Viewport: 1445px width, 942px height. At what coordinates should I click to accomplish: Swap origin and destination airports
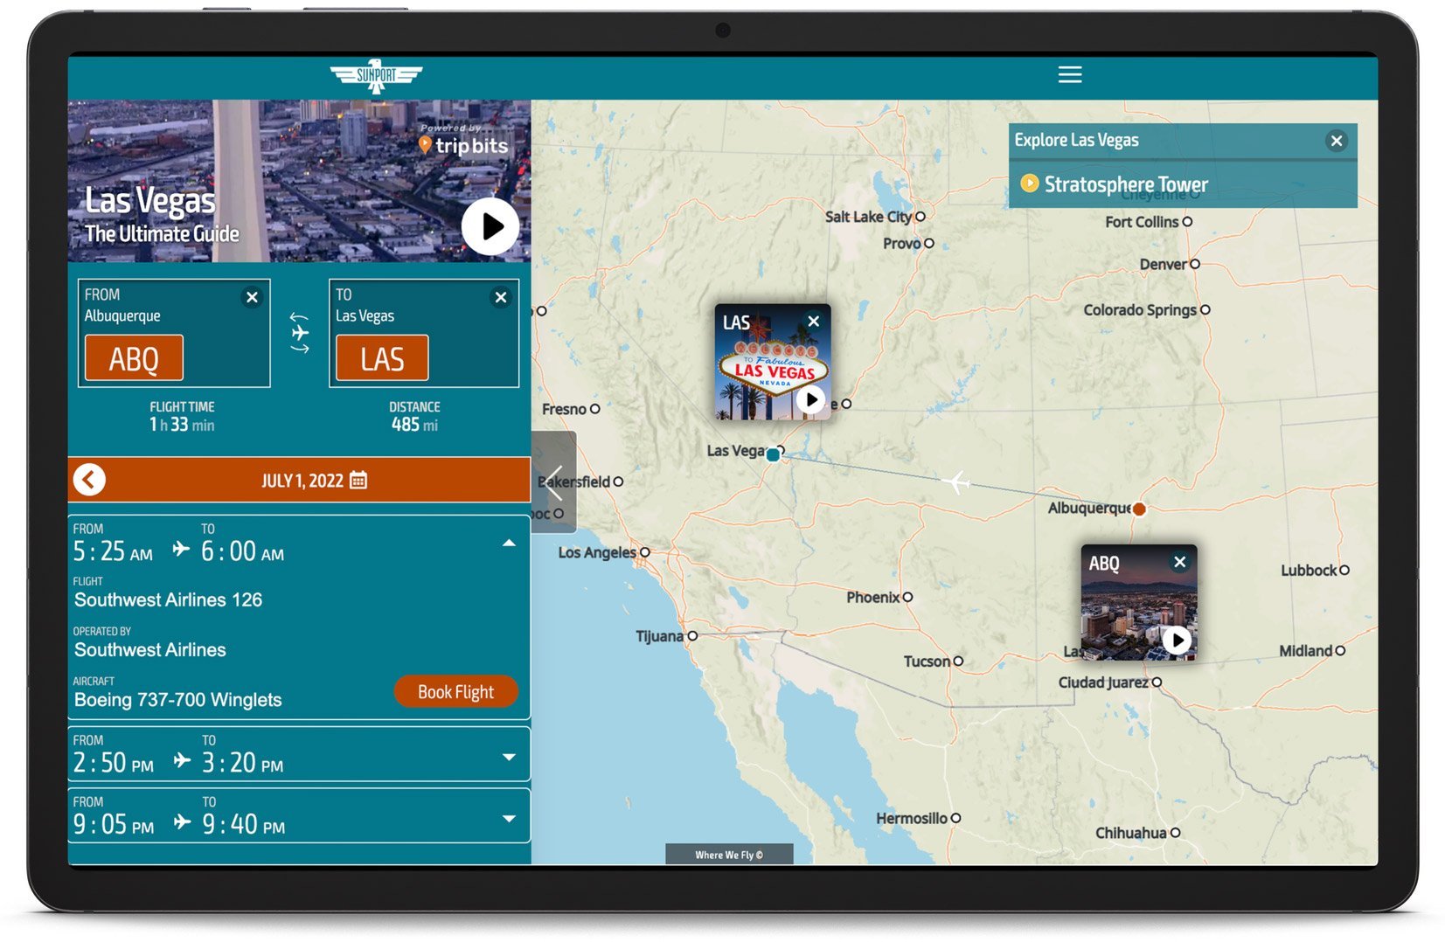[x=300, y=333]
